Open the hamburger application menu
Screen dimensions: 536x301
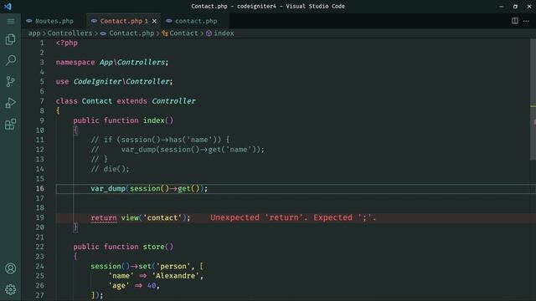coord(10,21)
